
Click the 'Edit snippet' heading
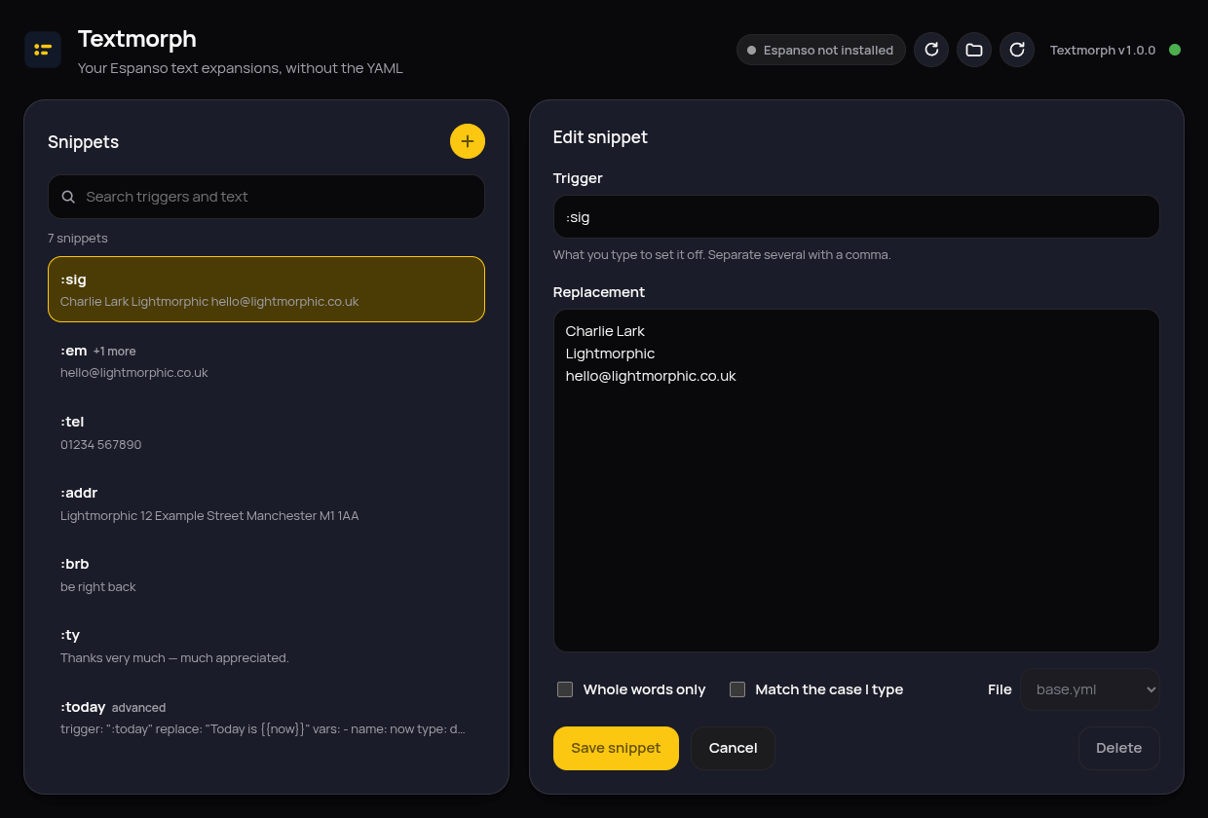pos(600,137)
